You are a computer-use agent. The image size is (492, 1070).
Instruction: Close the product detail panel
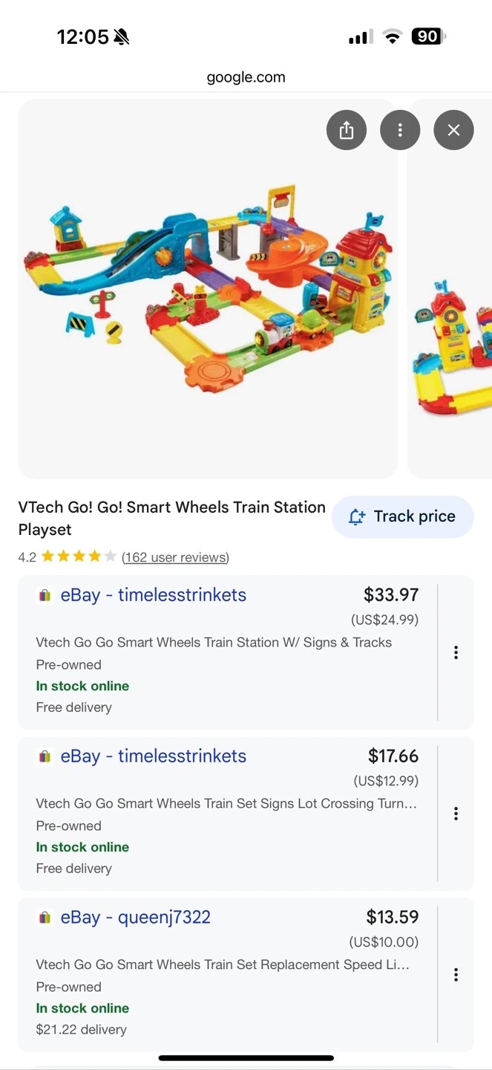(x=453, y=130)
